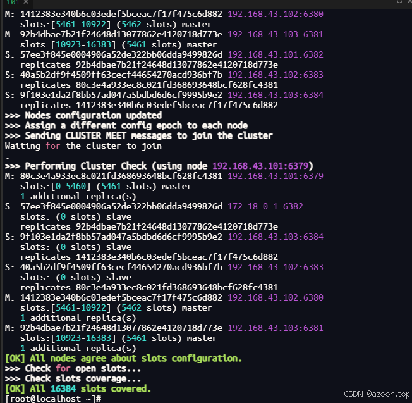Click the slots:[0-5460] range text
Viewport: 412px width, 403px height.
(56, 186)
